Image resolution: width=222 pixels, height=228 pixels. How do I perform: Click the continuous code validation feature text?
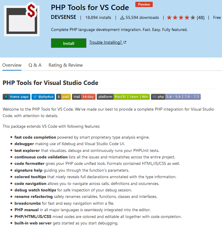(41, 157)
